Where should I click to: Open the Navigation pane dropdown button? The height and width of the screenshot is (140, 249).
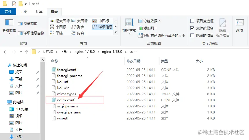[9, 26]
